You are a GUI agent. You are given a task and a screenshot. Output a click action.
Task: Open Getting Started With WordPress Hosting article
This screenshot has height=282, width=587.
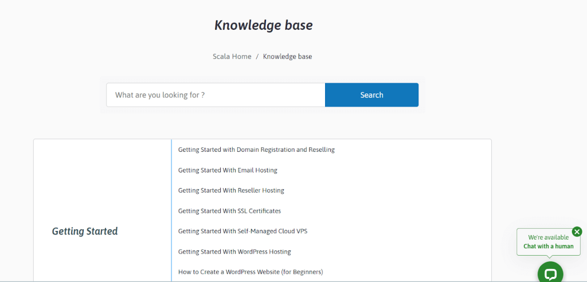point(234,252)
